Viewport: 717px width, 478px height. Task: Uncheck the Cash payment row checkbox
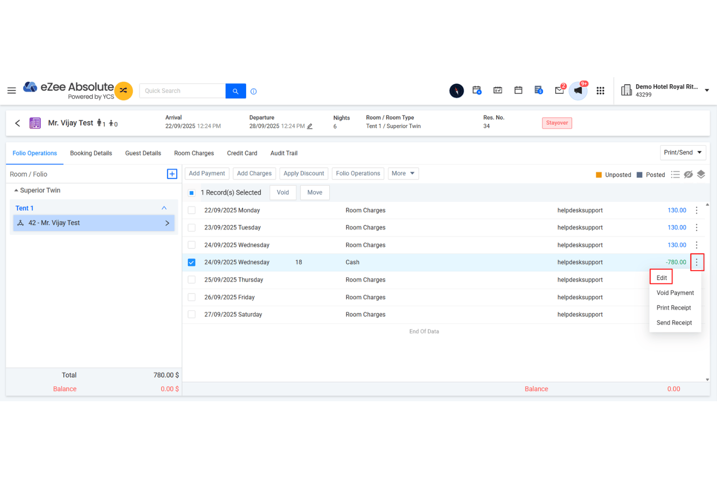tap(191, 262)
